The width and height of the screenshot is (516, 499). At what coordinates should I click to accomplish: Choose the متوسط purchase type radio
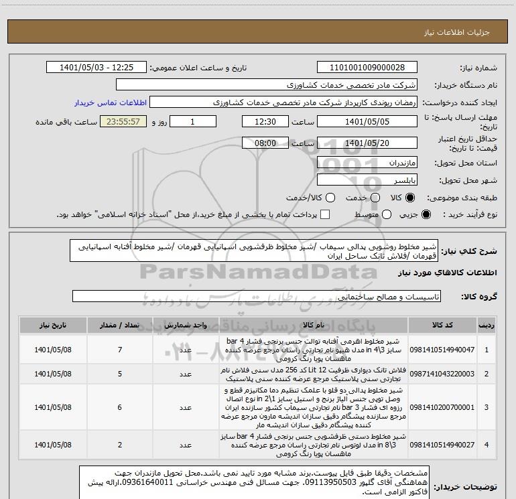tap(387, 214)
